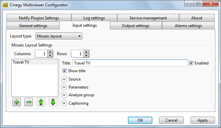Confirm with the OK button

tap(140, 120)
